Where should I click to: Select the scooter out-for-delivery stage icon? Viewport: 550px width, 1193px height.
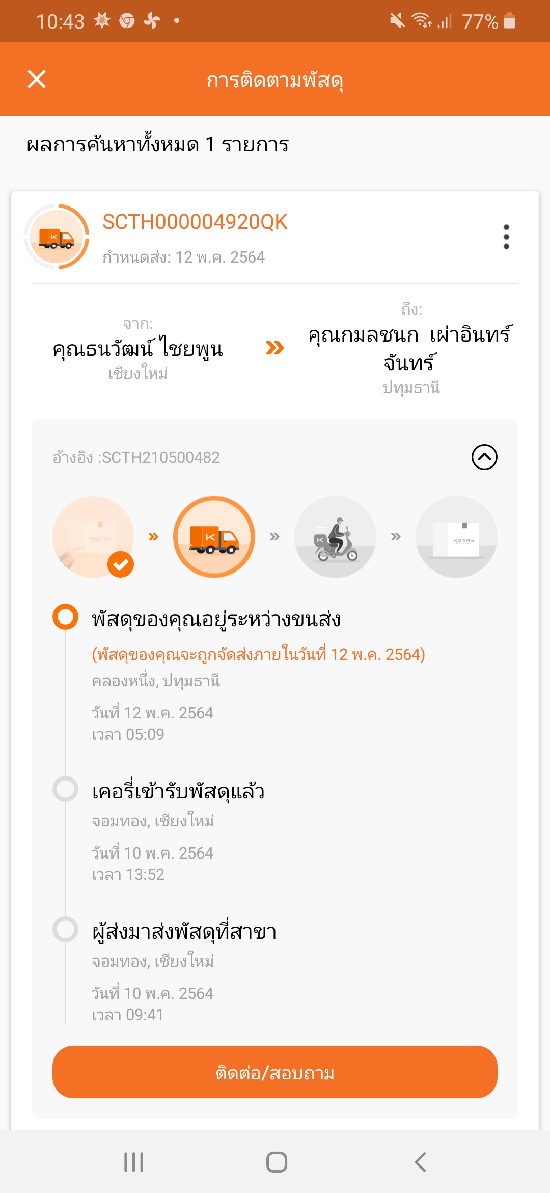pos(336,536)
